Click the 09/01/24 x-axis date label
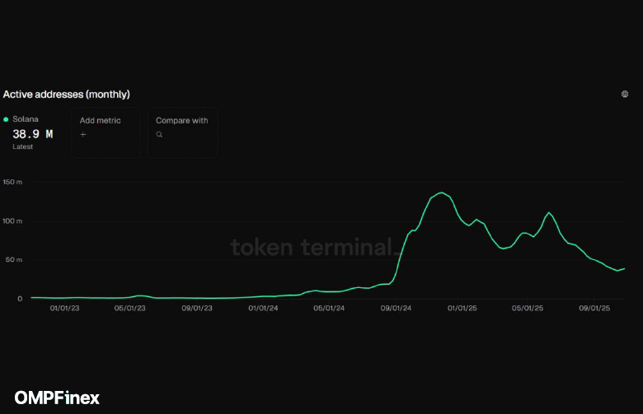 [396, 309]
